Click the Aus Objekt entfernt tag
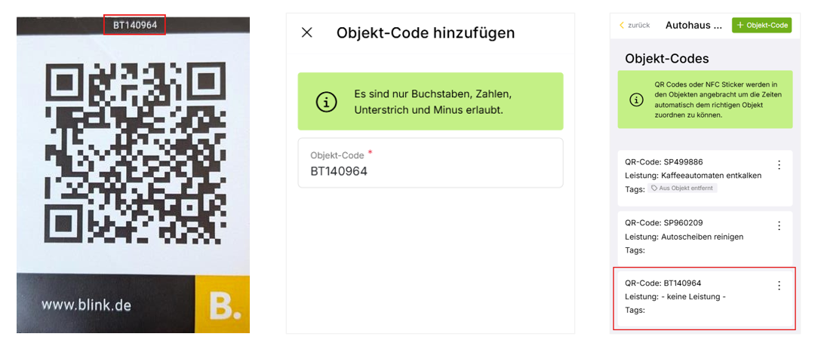The width and height of the screenshot is (818, 346). coord(682,188)
